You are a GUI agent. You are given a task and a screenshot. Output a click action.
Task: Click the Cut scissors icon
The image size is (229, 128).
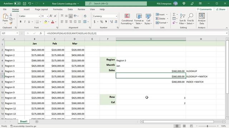[11, 15]
